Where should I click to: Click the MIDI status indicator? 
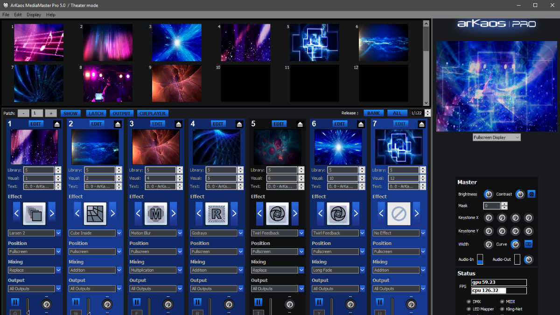pyautogui.click(x=502, y=302)
